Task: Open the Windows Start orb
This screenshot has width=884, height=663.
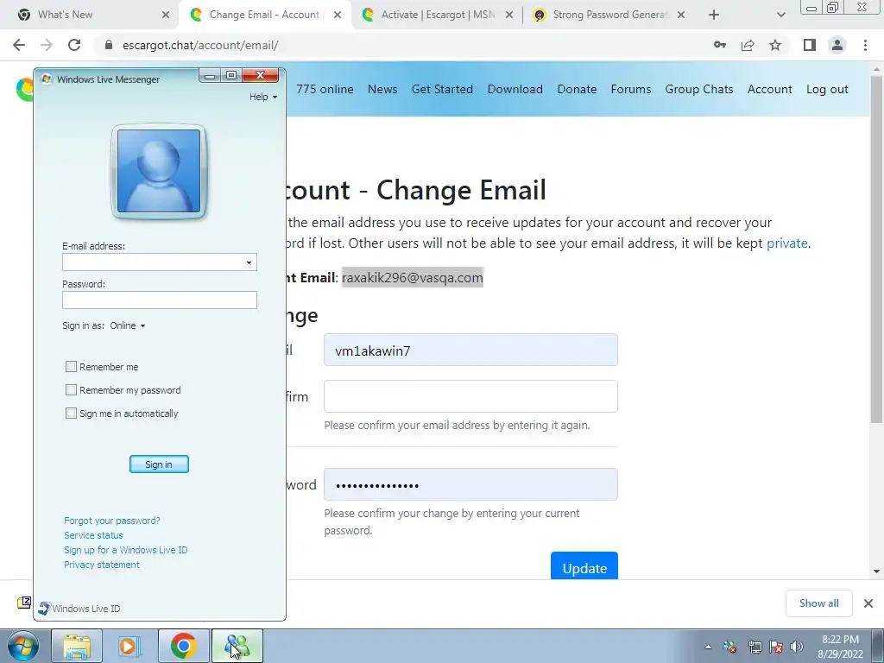Action: [x=22, y=646]
